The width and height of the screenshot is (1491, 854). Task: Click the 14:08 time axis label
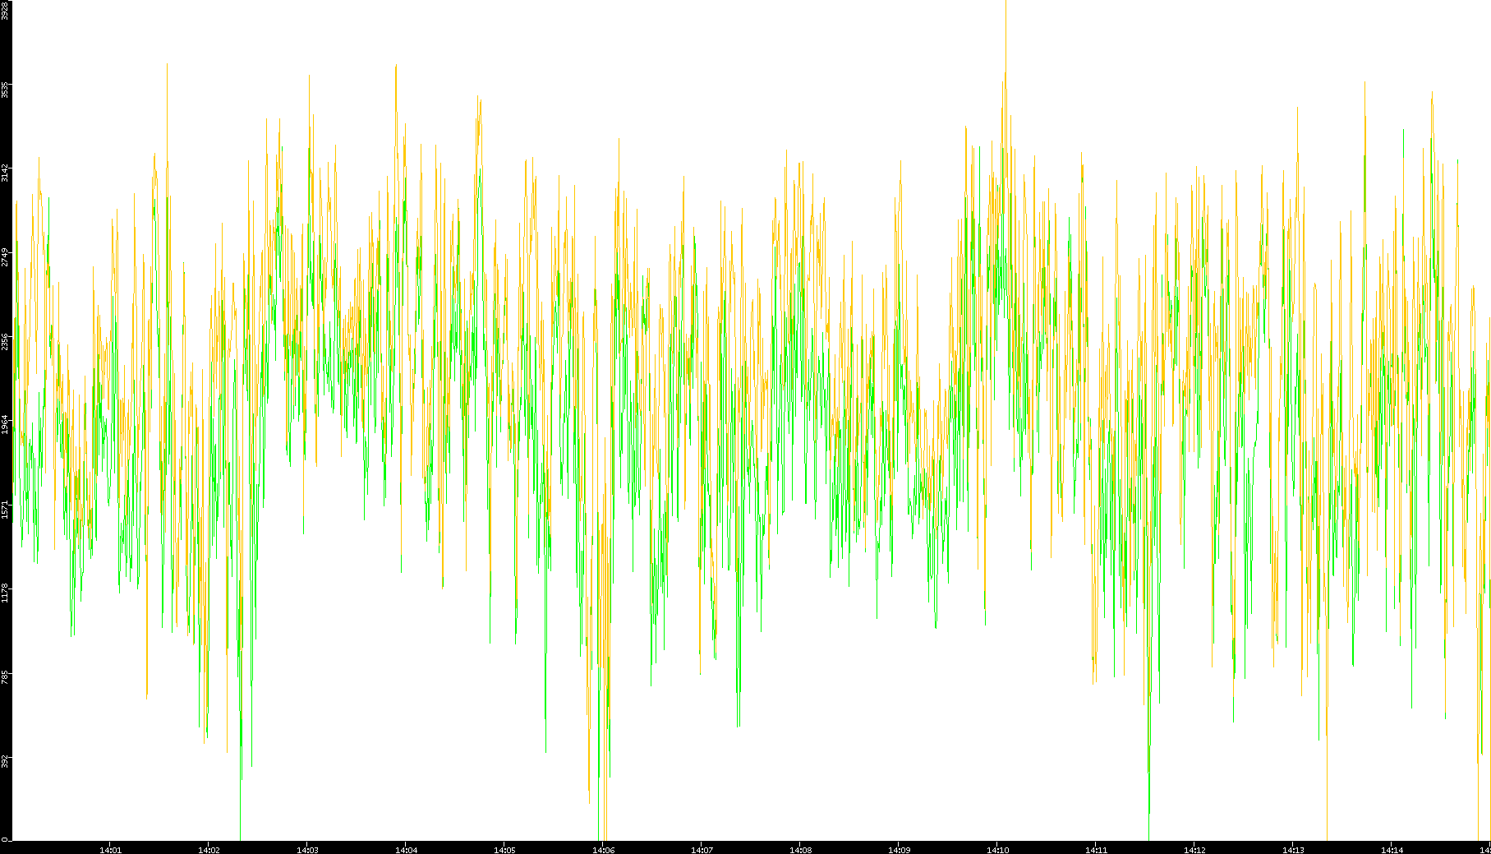pos(800,850)
